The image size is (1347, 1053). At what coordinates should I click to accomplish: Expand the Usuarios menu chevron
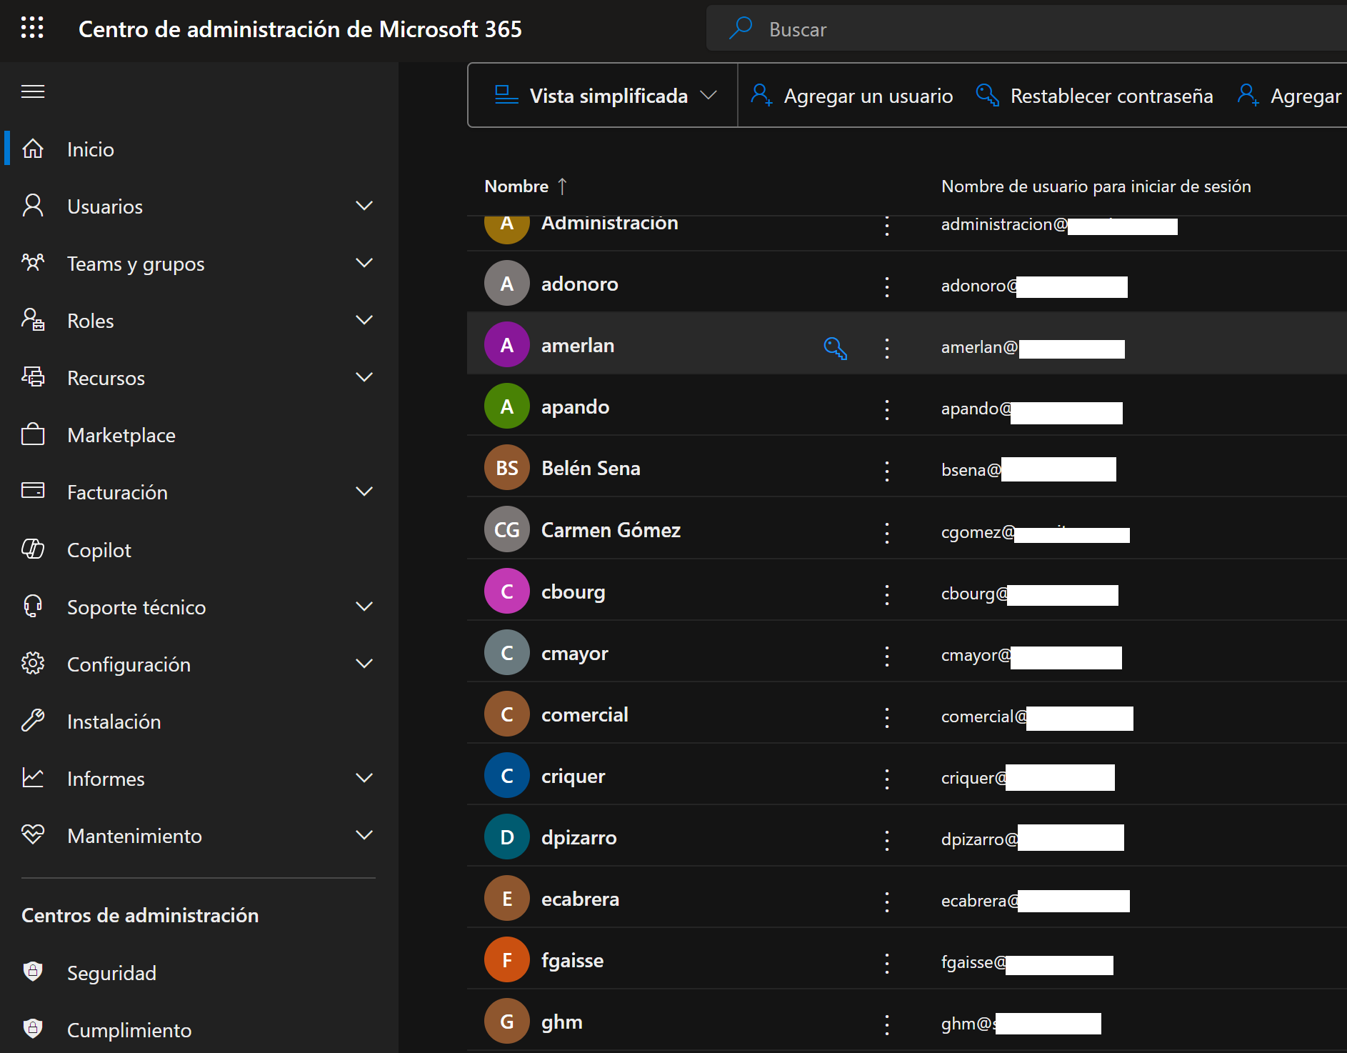click(364, 206)
